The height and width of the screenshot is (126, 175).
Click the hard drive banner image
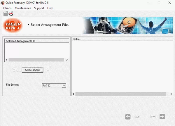(x=127, y=25)
